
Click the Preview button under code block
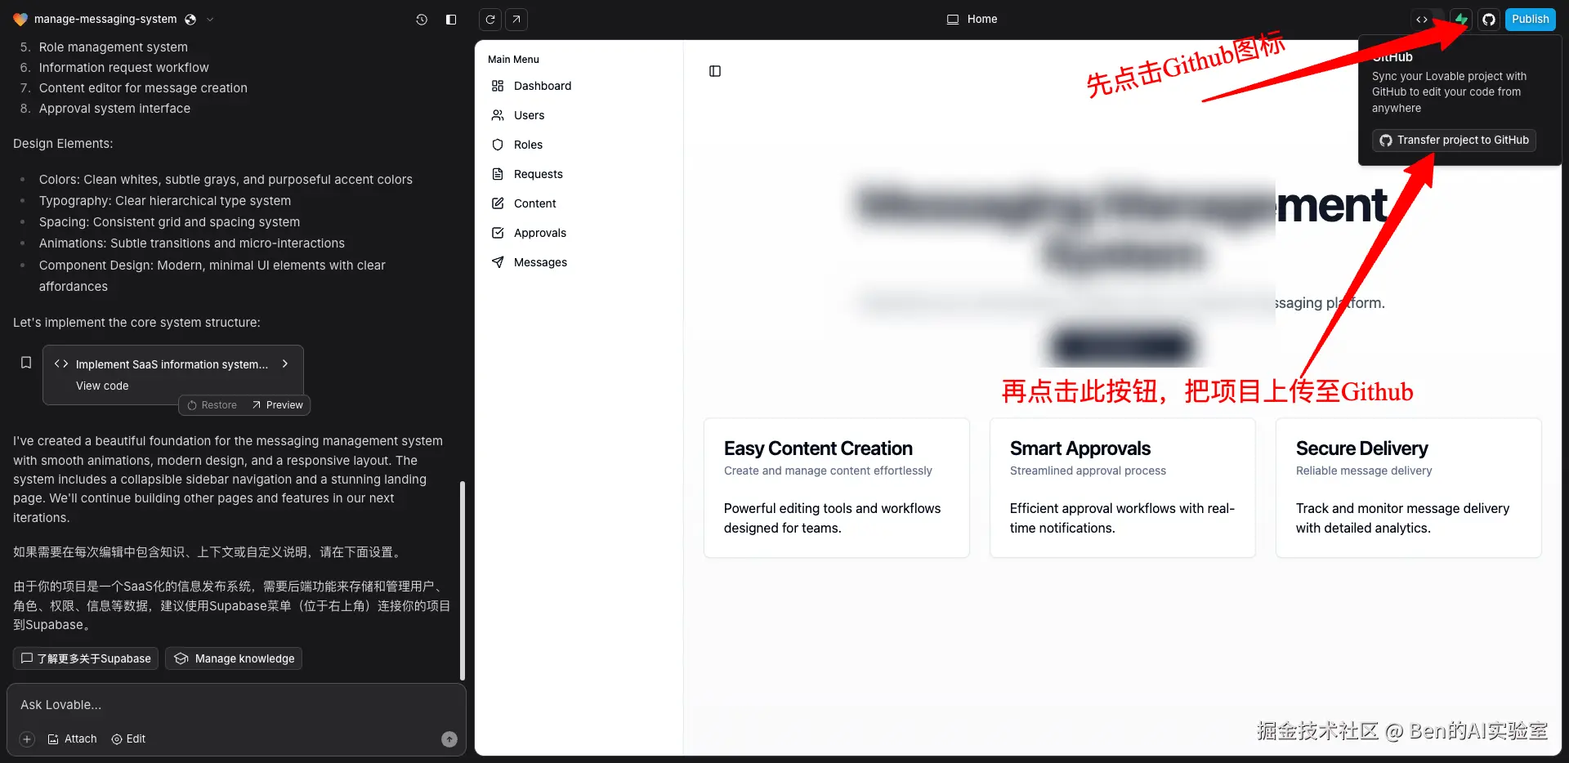coord(278,405)
